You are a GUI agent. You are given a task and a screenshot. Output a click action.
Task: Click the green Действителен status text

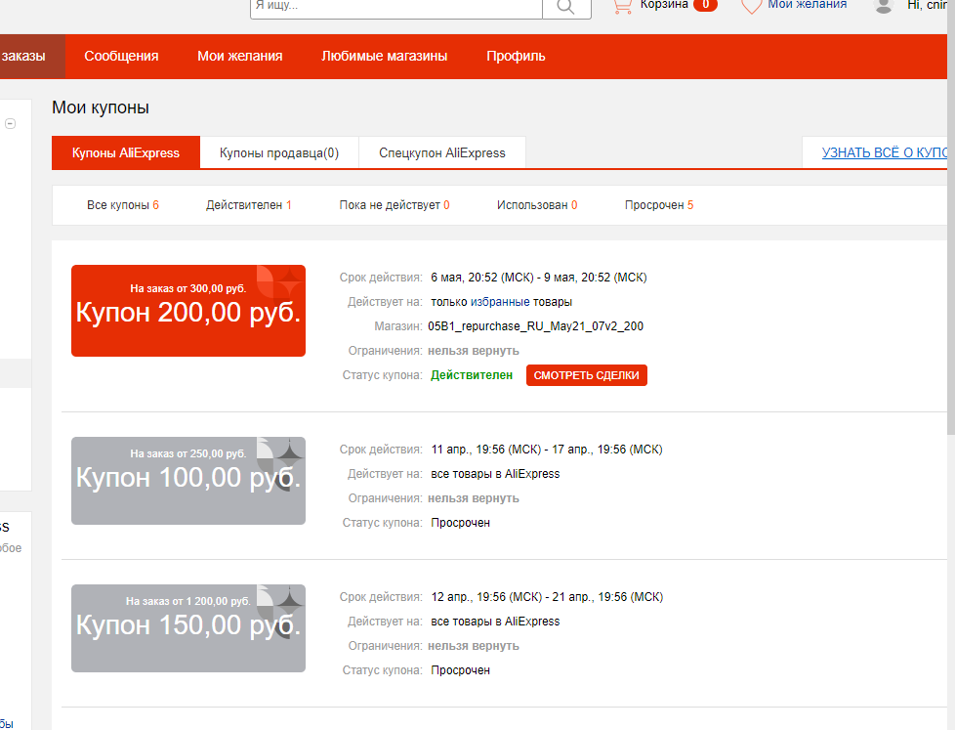coord(472,375)
